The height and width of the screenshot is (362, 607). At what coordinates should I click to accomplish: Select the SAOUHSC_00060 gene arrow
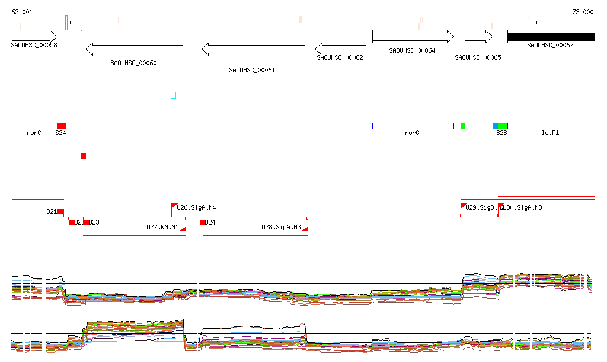point(135,49)
